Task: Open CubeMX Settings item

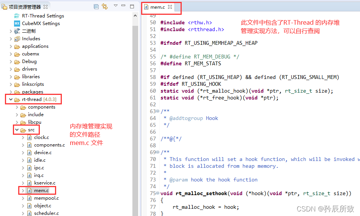Action: 41,24
